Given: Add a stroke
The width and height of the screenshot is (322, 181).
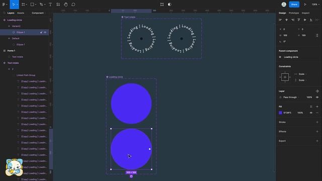Looking at the screenshot, I should click(x=317, y=122).
